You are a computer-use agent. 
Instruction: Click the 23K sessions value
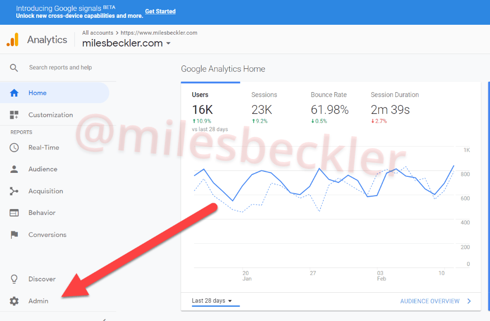pyautogui.click(x=261, y=110)
